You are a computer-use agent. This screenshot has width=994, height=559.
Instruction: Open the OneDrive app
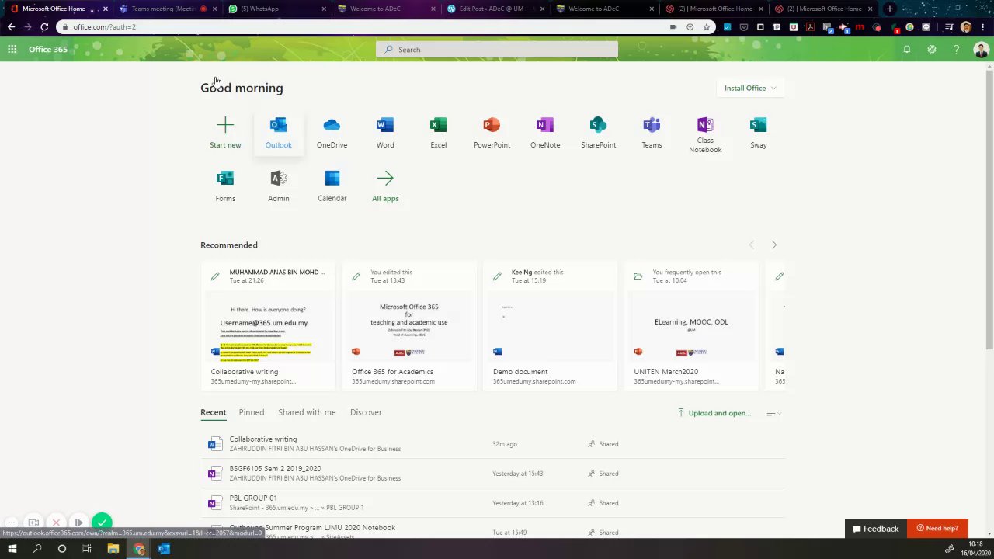(332, 133)
